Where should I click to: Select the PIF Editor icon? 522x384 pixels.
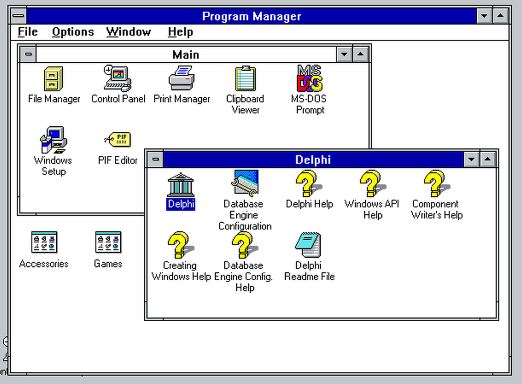(x=118, y=140)
